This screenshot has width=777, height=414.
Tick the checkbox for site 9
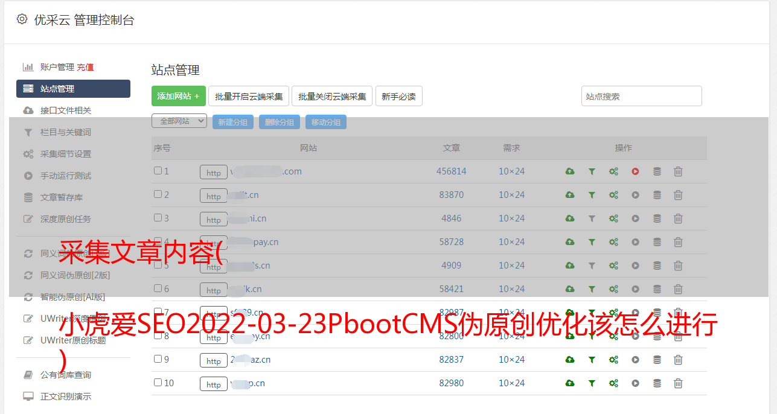coord(158,359)
